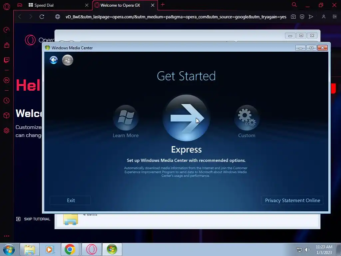The image size is (341, 256).
Task: Go back using Media Center back arrow
Action: coord(54,60)
